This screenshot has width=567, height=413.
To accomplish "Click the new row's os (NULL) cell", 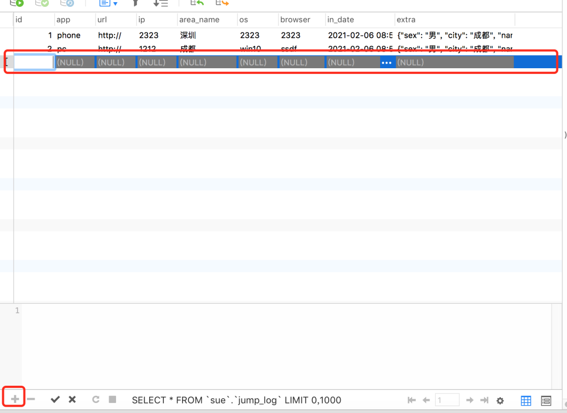I will click(x=258, y=62).
